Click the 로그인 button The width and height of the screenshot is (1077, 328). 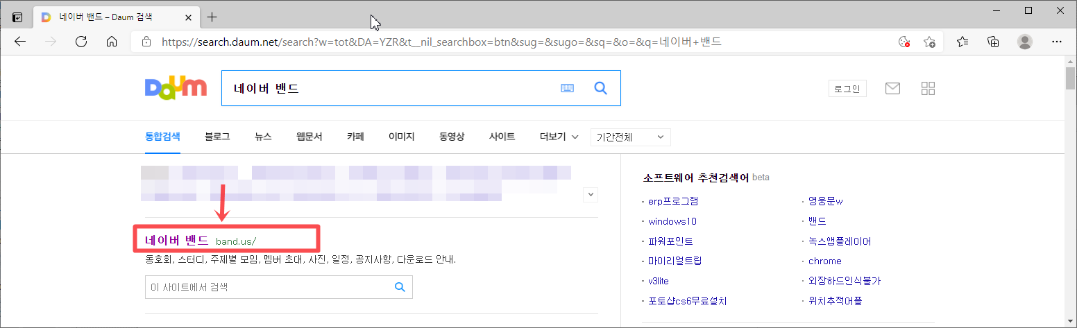click(847, 88)
